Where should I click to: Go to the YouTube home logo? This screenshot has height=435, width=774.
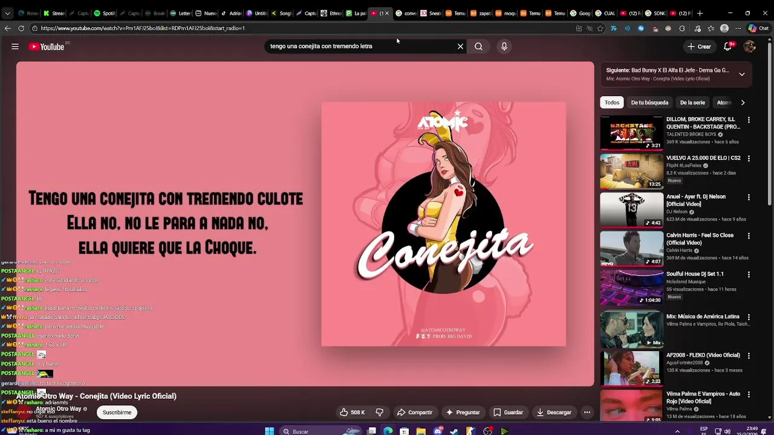click(47, 47)
